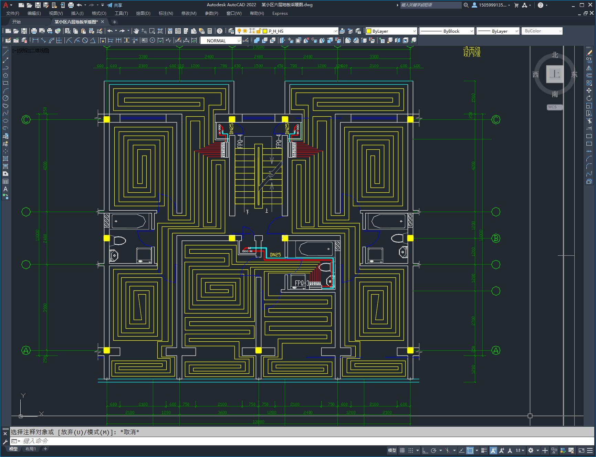The image size is (596, 457).
Task: Open the 1:1 annotation scale dropdown
Action: [x=520, y=450]
